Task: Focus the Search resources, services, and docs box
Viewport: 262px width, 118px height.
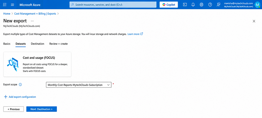Action: (113, 5)
